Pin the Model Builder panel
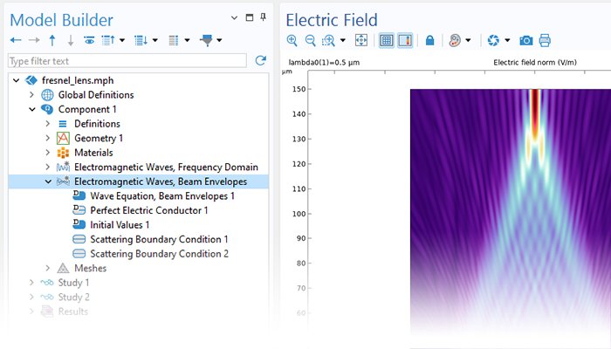The height and width of the screenshot is (349, 611). (x=264, y=17)
